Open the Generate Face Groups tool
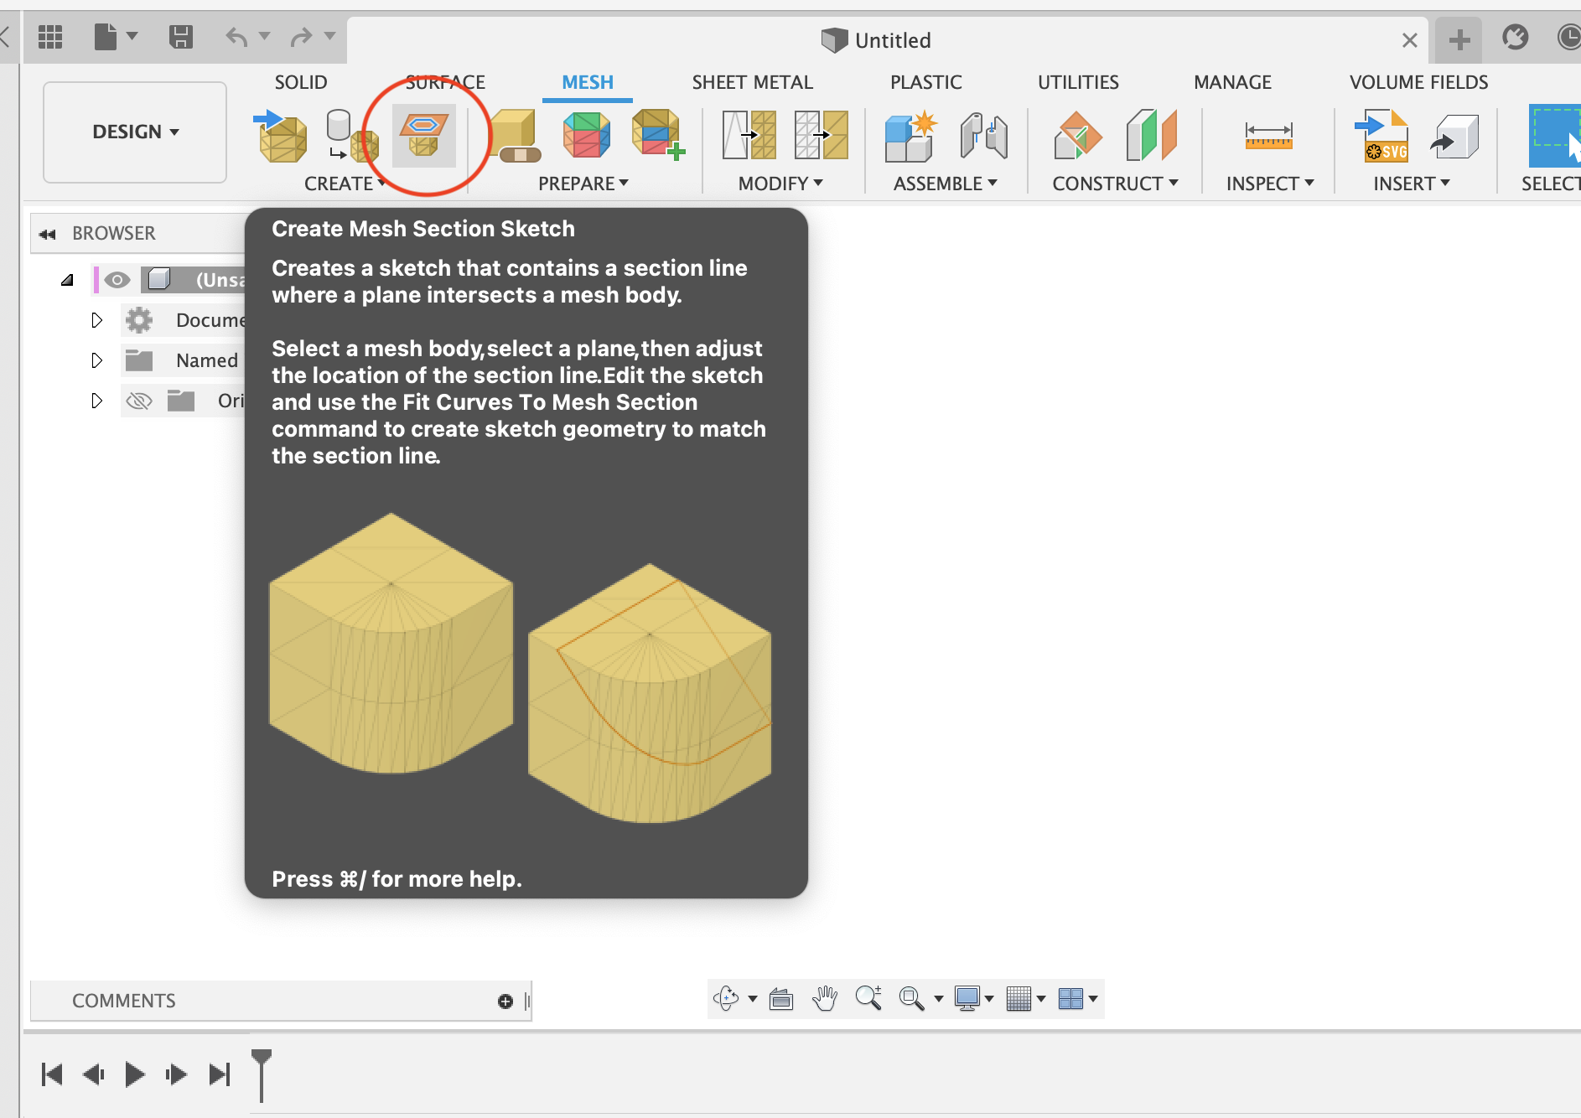Screen dimensions: 1581x1118 [585, 134]
